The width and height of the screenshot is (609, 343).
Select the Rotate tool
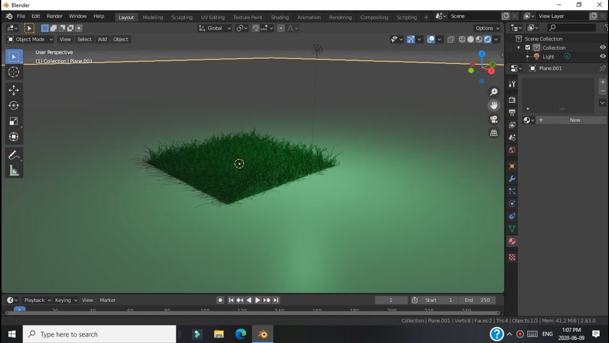(x=14, y=106)
